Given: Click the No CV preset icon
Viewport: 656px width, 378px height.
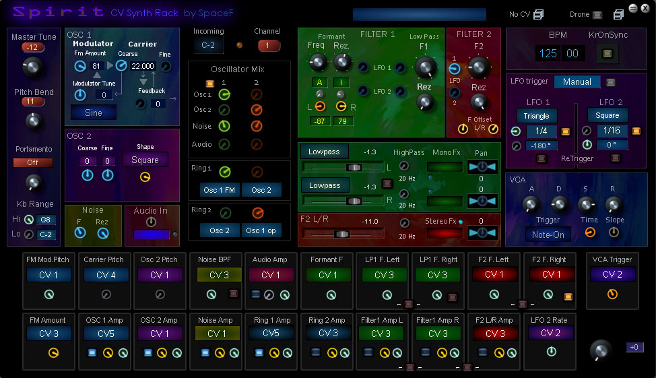Looking at the screenshot, I should coord(538,14).
